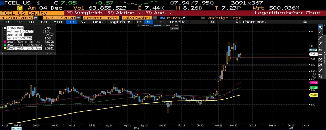This screenshot has width=326, height=130.
Task: Collapse panel with double left chevron
Action: click(212, 22)
